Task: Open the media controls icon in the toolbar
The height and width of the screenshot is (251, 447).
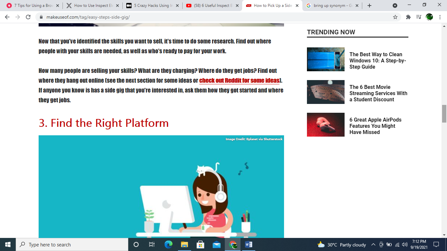Action: point(419,17)
